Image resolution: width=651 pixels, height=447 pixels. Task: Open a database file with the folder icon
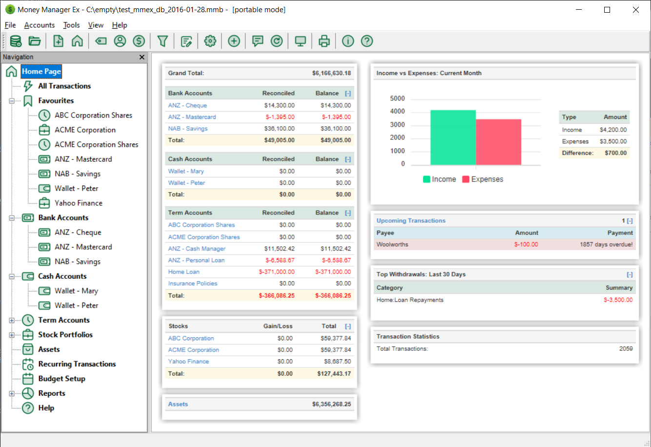point(34,41)
